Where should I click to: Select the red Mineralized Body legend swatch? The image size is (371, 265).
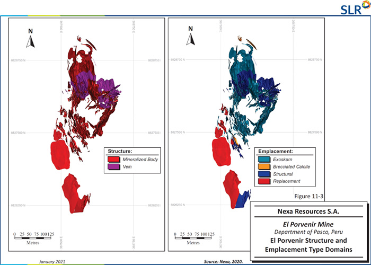[112, 159]
